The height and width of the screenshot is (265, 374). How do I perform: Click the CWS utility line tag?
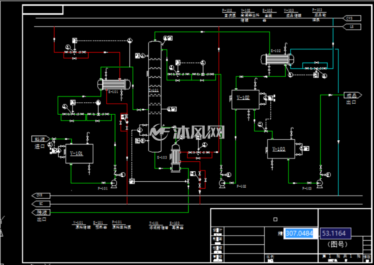[352, 18]
